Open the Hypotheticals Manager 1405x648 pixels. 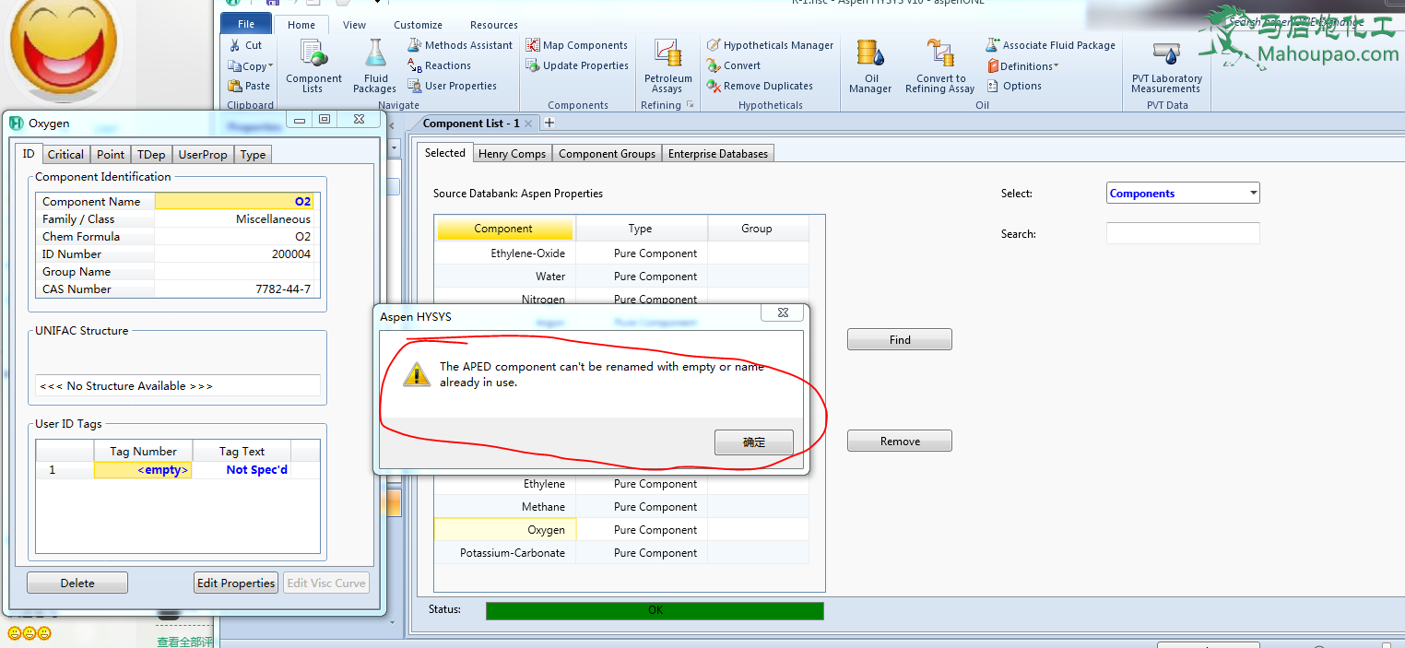pyautogui.click(x=770, y=45)
